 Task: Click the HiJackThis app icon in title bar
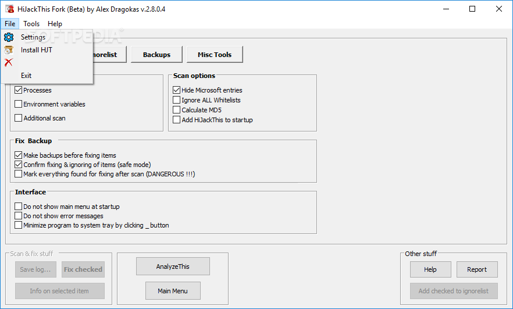9,9
